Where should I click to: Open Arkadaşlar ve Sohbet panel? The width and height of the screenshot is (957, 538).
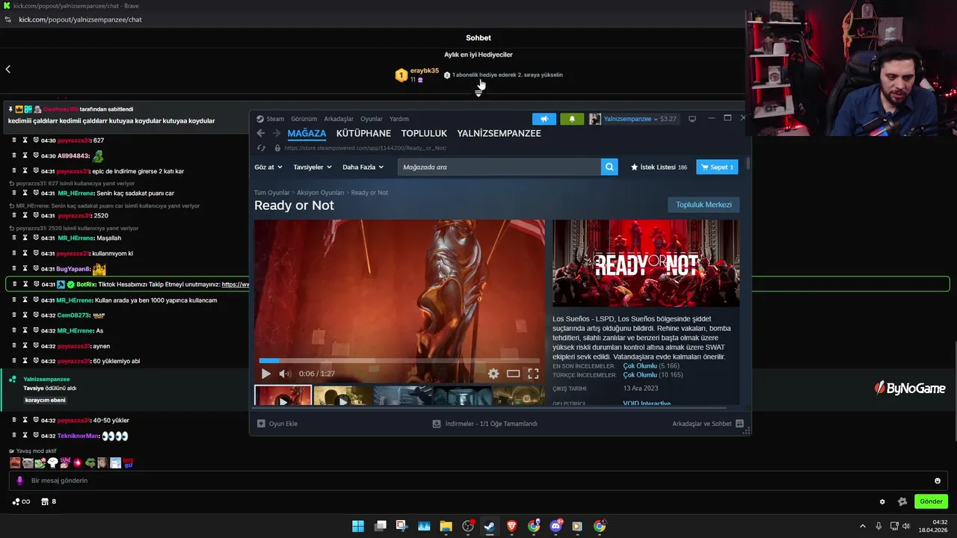click(x=708, y=424)
